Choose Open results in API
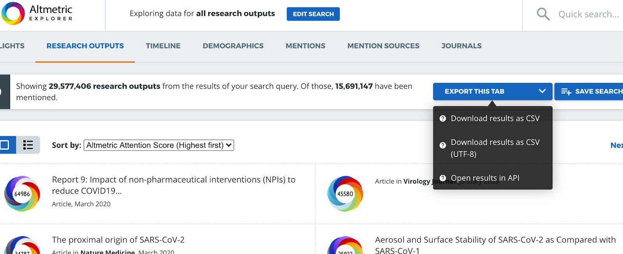 pyautogui.click(x=485, y=178)
